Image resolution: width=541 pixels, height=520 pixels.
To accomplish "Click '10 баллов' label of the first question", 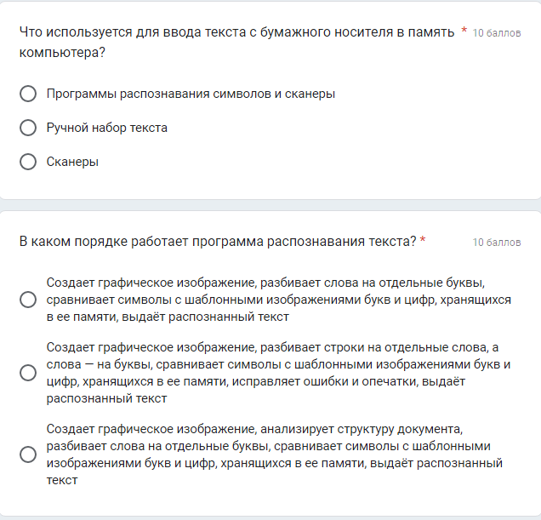I will point(497,33).
